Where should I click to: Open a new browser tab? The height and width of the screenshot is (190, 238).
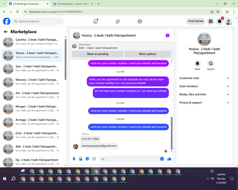(99, 4)
